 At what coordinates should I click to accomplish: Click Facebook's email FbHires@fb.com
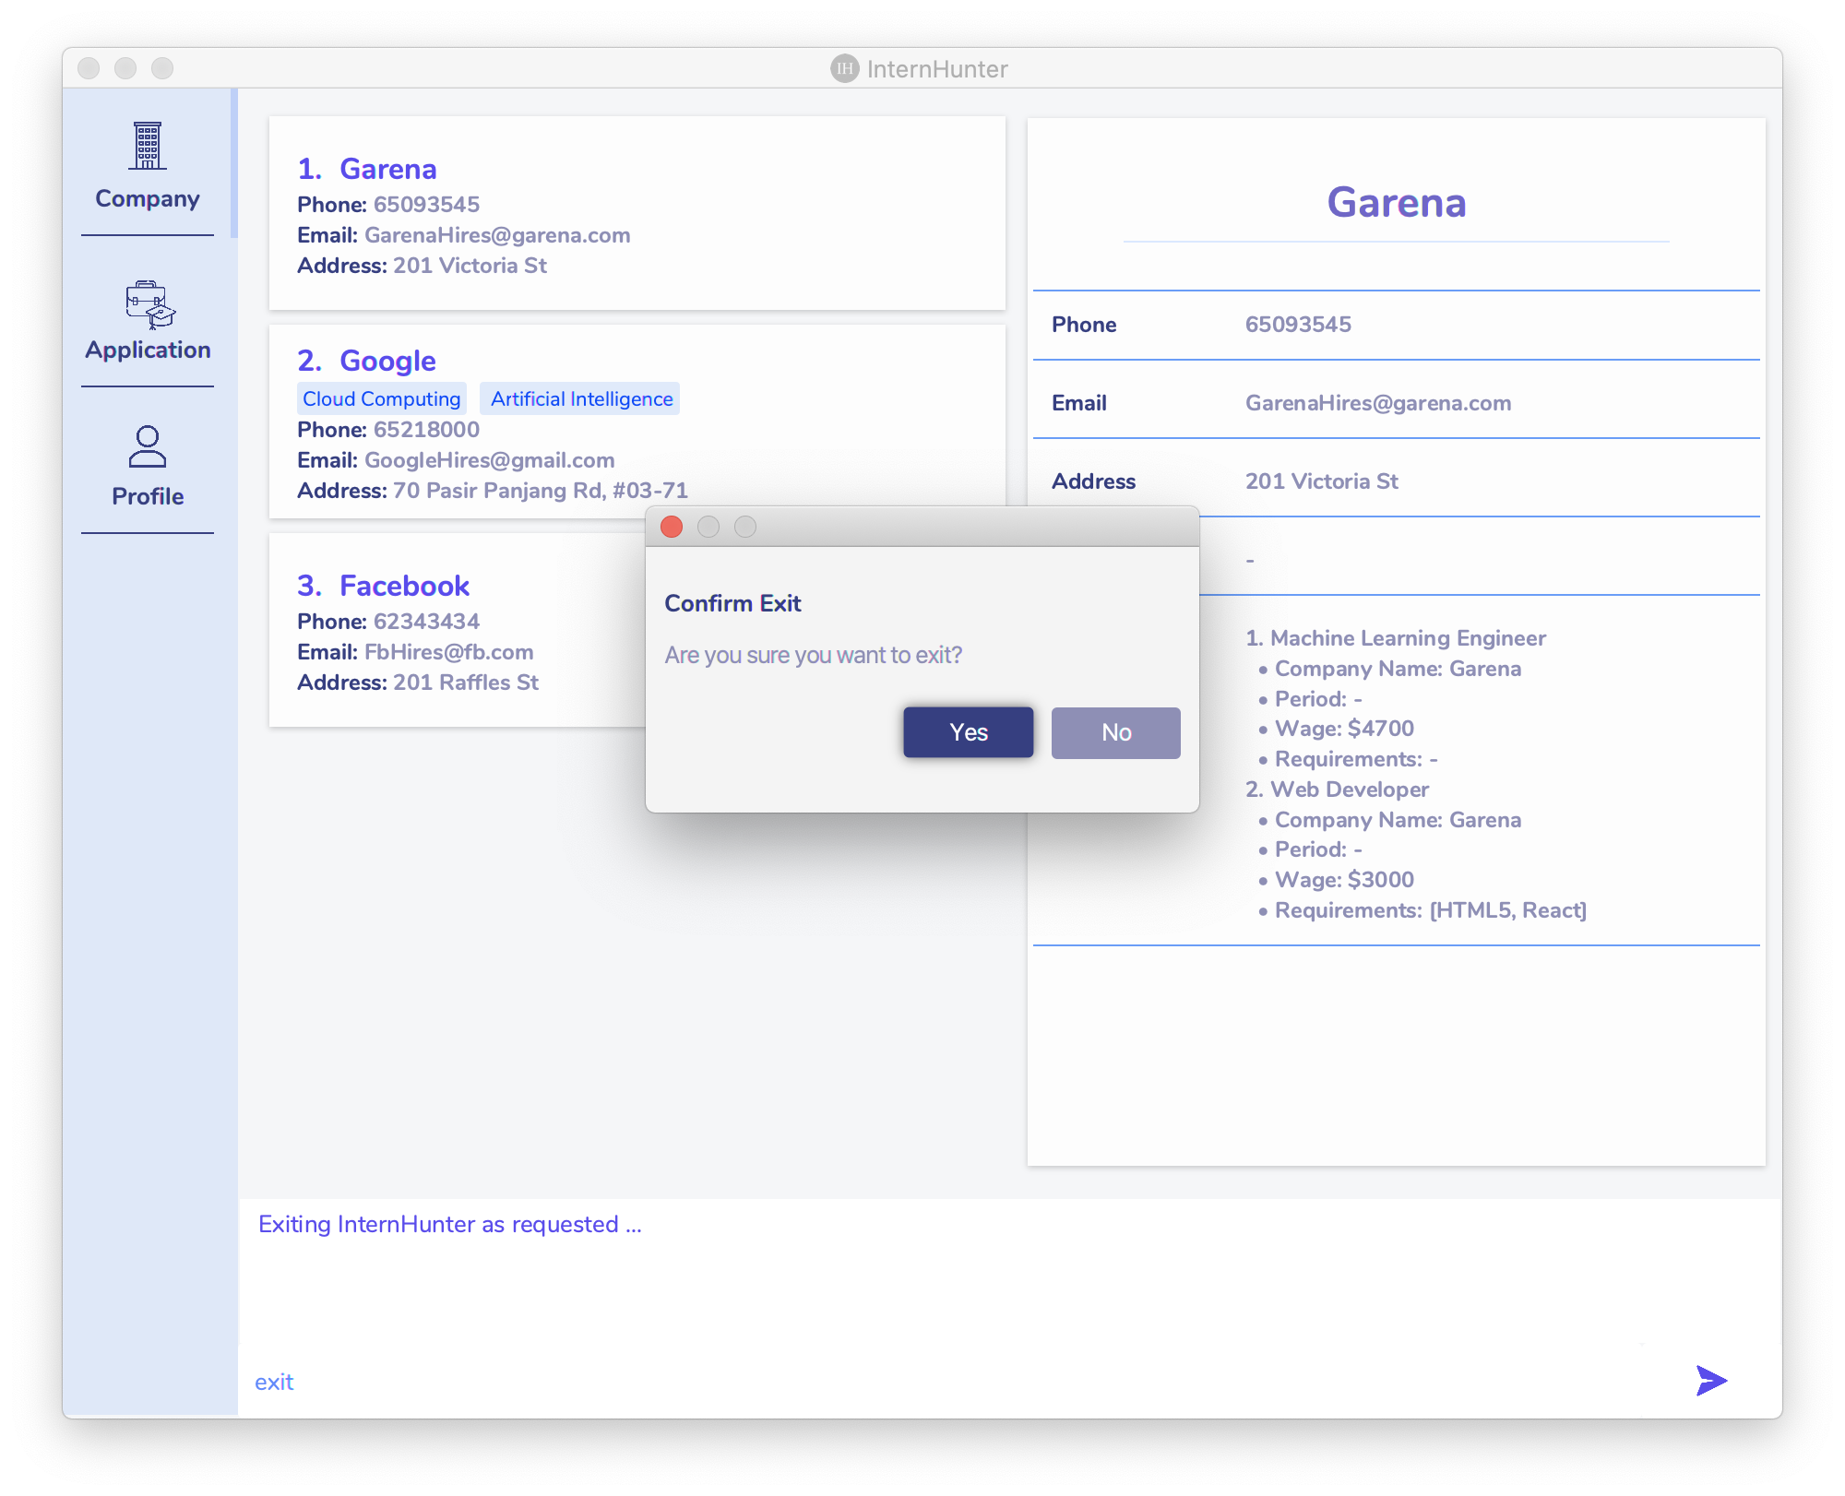448,652
